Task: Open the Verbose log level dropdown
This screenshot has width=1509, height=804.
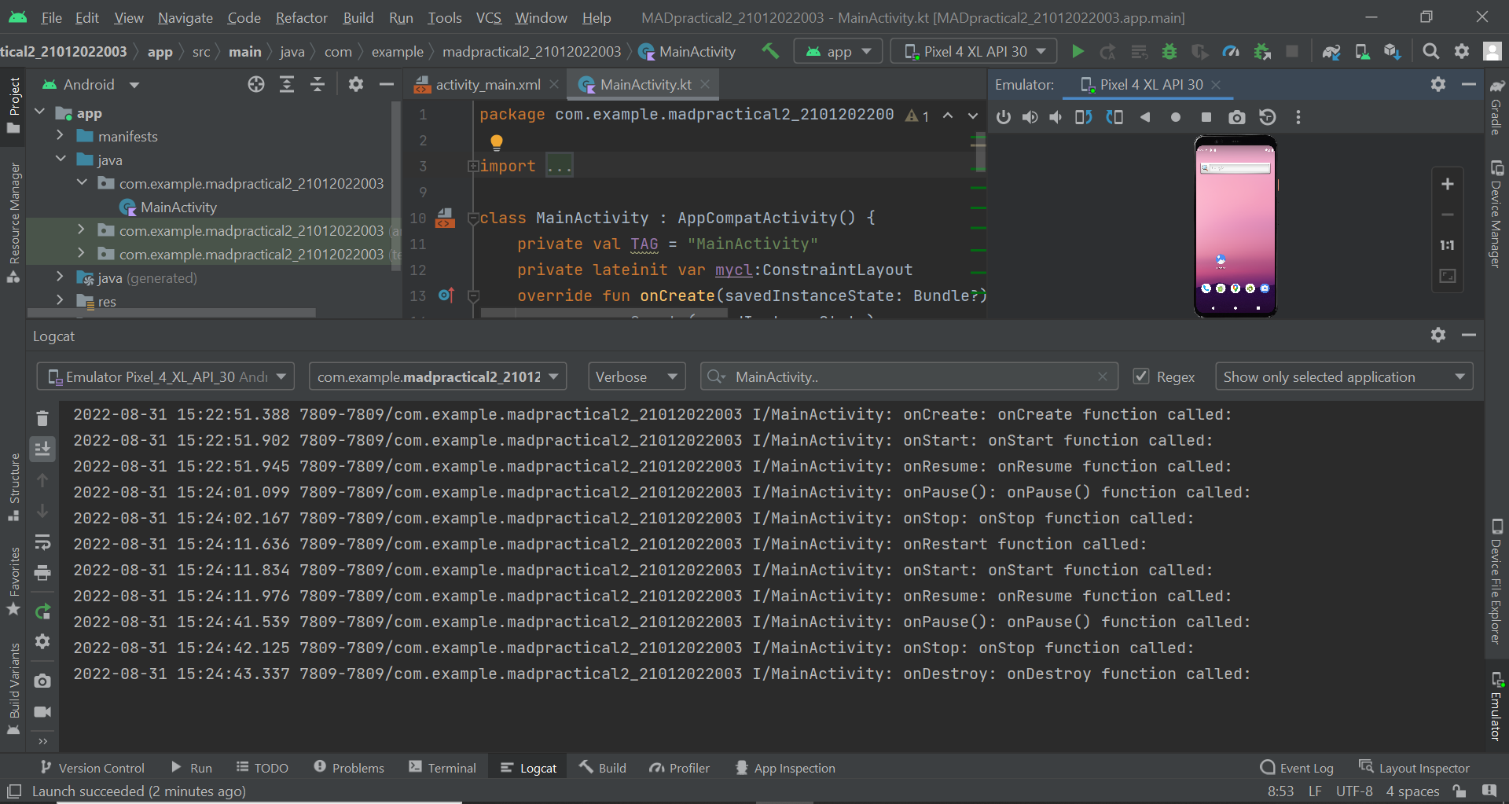Action: 637,376
